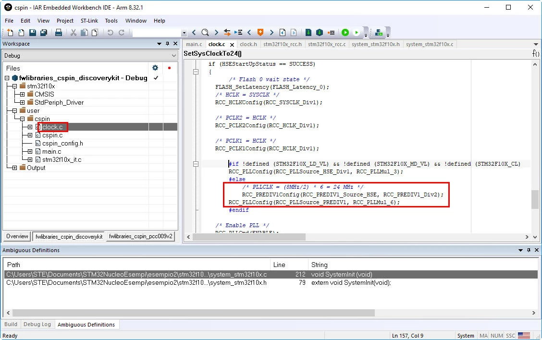
Task: Close the Ambiguous Definitions panel
Action: point(536,250)
